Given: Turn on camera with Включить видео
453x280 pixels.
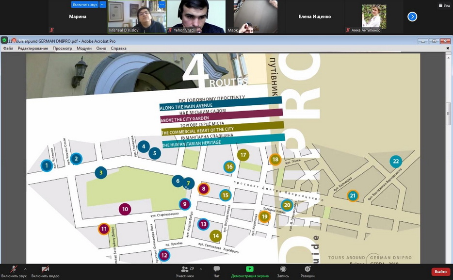Looking at the screenshot, I should point(46,272).
